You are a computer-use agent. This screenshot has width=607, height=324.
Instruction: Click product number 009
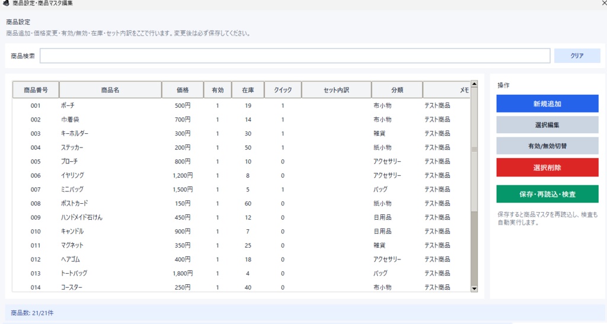coord(36,217)
